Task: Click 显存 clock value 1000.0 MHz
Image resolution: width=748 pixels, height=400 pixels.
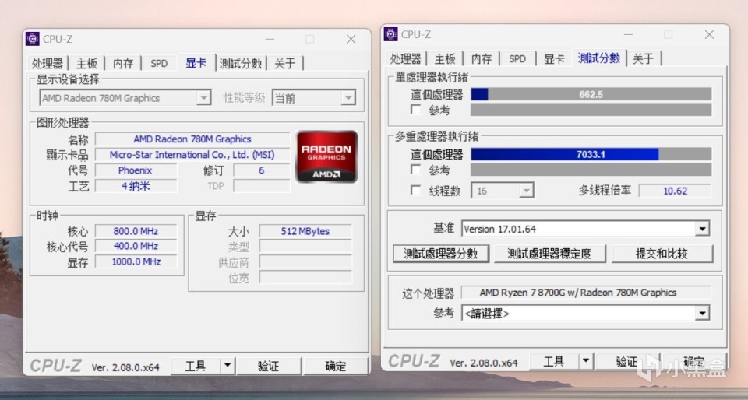Action: [136, 261]
